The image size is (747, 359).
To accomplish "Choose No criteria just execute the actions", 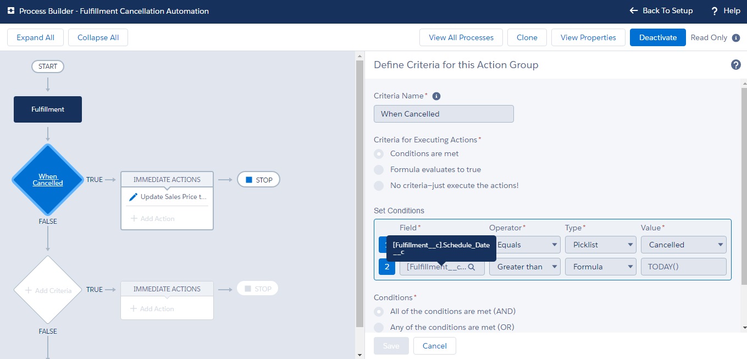I will (x=379, y=186).
